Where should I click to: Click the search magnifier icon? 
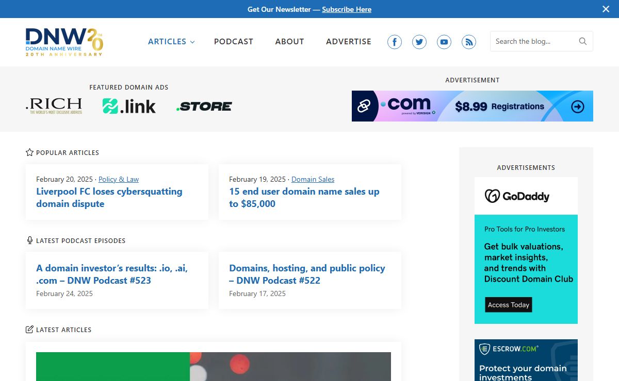click(x=583, y=41)
